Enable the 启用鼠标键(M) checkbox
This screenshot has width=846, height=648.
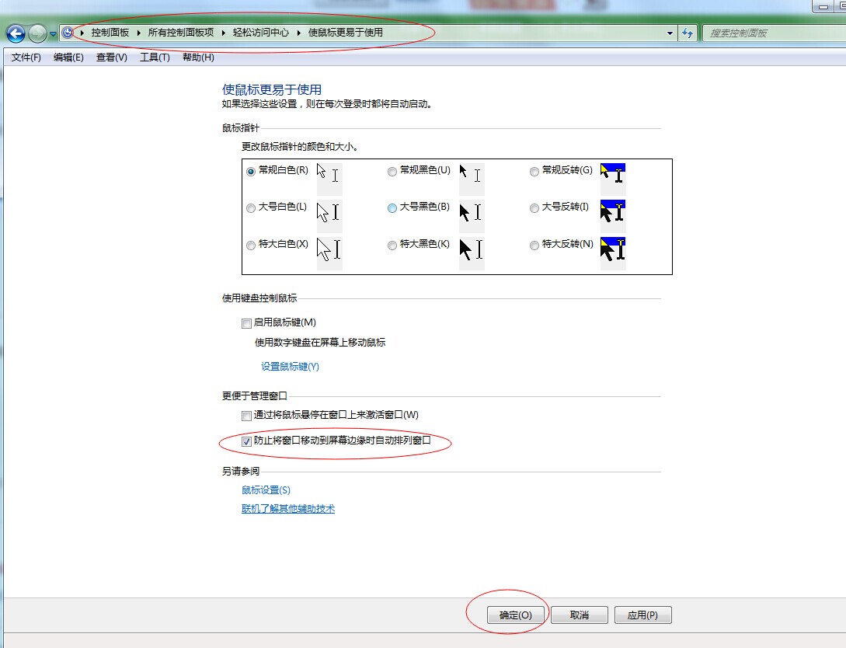(x=246, y=323)
